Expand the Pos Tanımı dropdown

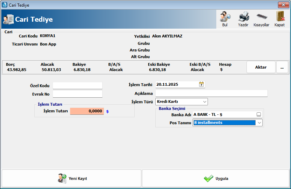click(259, 123)
